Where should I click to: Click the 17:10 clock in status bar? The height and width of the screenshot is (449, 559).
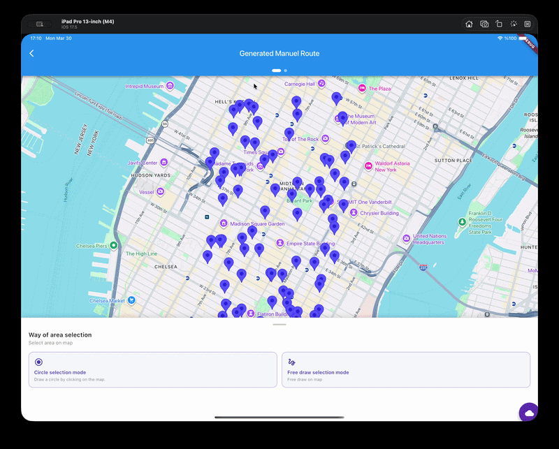click(36, 38)
